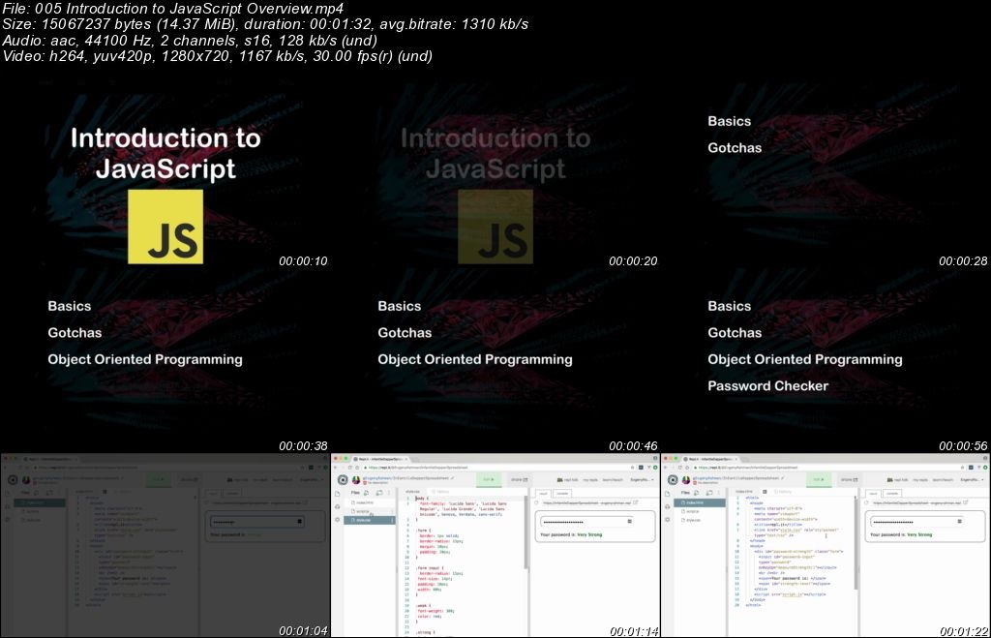The height and width of the screenshot is (638, 991).
Task: Click the yellow JS logo in the 00:00:10 frame
Action: [x=165, y=227]
